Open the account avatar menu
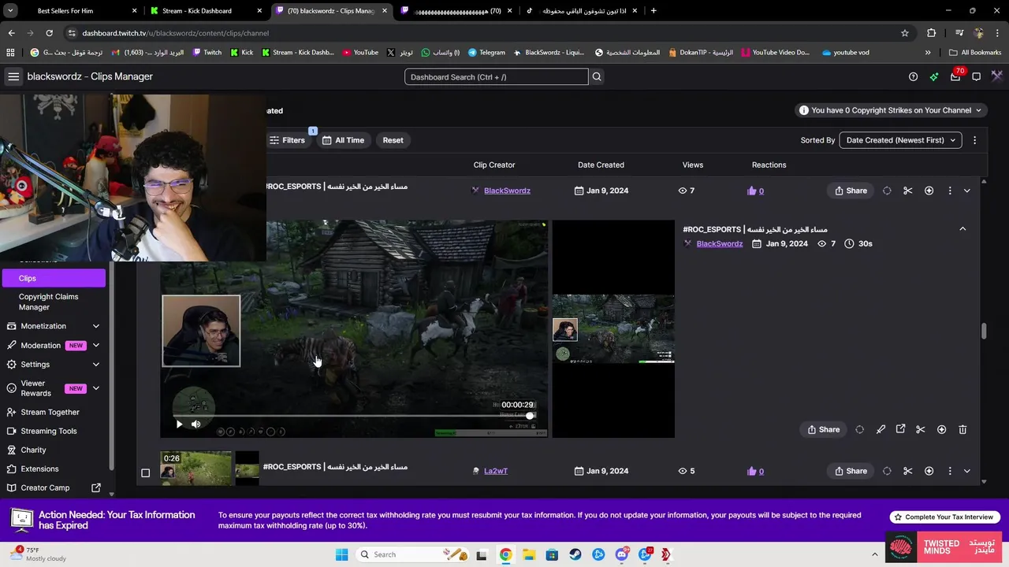This screenshot has width=1009, height=567. 997,76
